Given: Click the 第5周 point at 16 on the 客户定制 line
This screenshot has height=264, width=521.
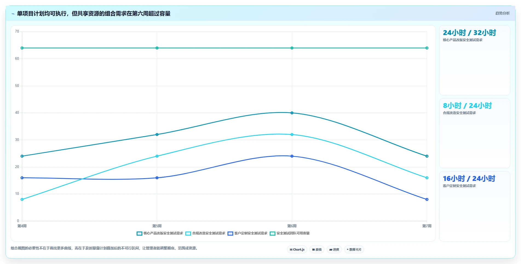Looking at the screenshot, I should pyautogui.click(x=157, y=178).
